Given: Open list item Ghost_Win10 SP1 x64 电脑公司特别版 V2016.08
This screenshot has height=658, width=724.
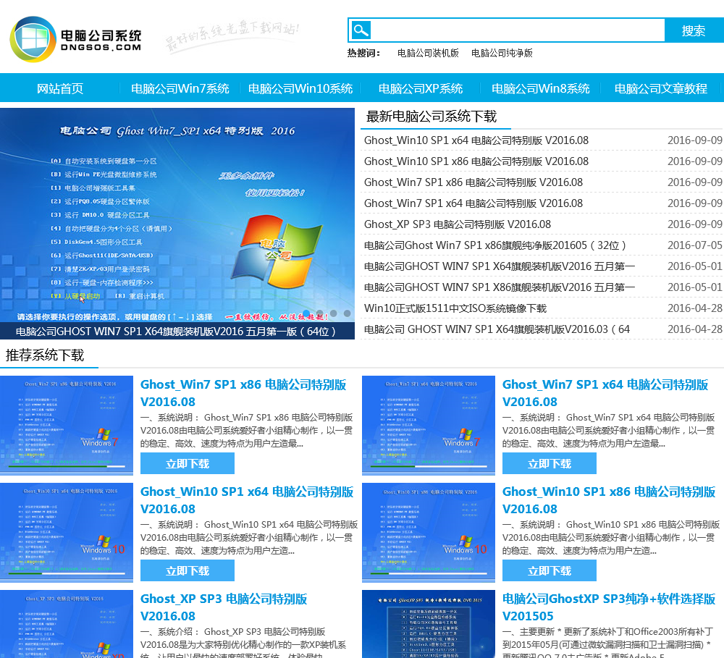Looking at the screenshot, I should (476, 140).
